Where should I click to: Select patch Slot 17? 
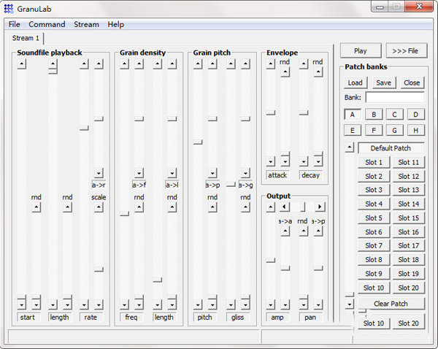tap(408, 245)
